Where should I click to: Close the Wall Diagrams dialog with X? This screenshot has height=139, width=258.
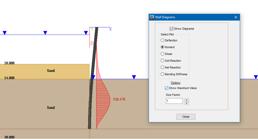point(236,17)
